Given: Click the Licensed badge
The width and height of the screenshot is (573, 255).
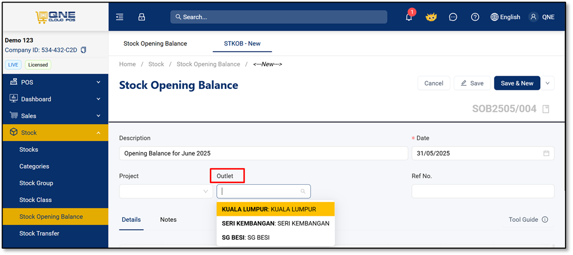Looking at the screenshot, I should (x=38, y=65).
